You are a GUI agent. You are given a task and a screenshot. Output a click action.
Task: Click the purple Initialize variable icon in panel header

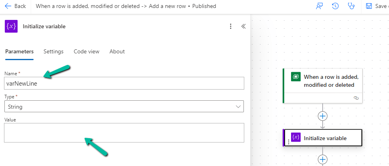(x=11, y=26)
